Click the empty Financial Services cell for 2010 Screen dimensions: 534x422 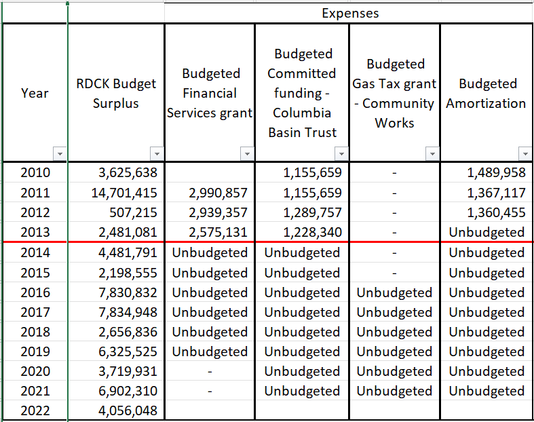[x=210, y=172]
